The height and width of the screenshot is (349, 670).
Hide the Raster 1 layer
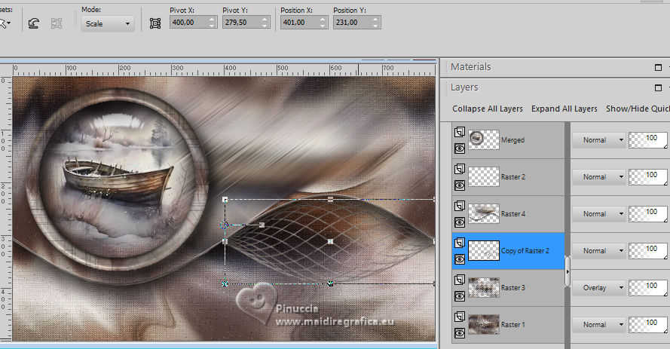(x=460, y=333)
